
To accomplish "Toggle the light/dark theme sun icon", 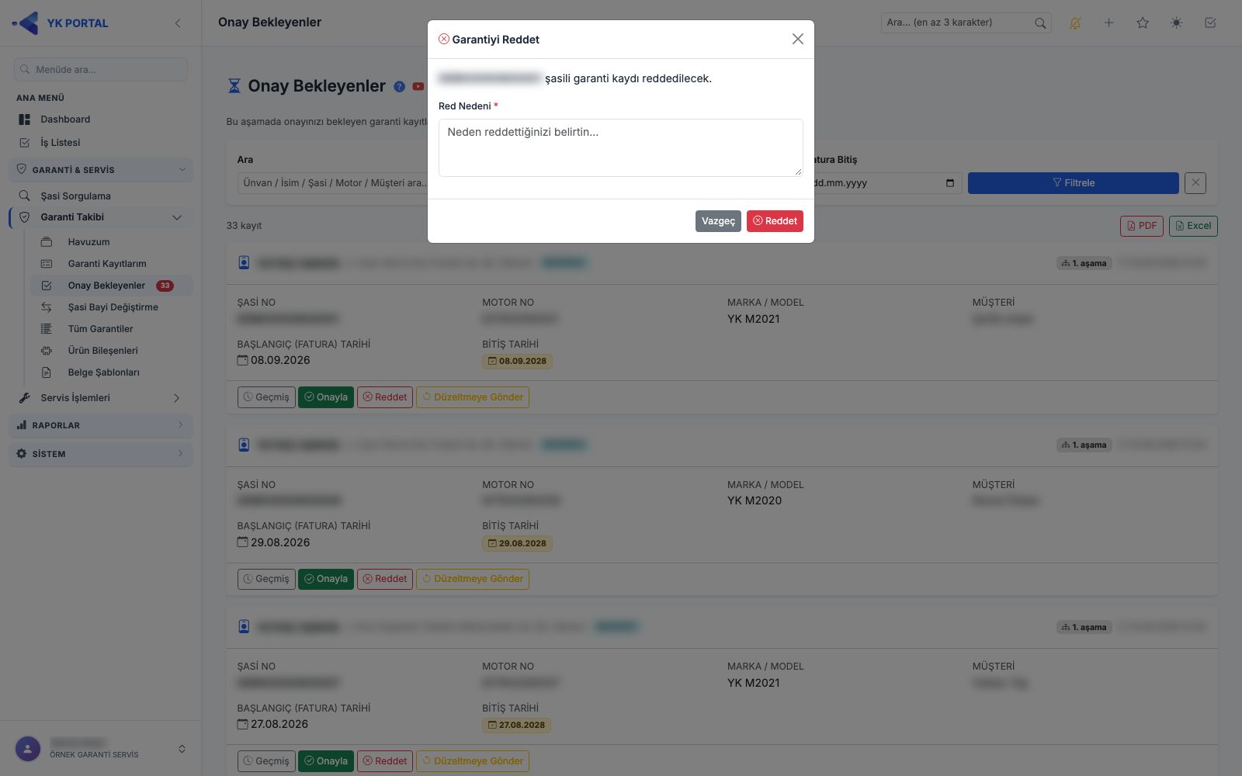I will pos(1177,23).
